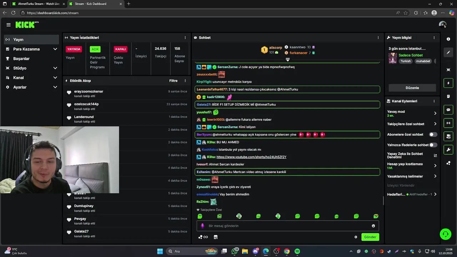This screenshot has width=457, height=257.
Task: Click the pencil edit icon in right sidebar
Action: (448, 52)
